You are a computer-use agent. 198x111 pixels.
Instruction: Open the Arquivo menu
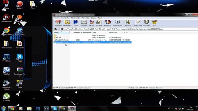pos(56,18)
